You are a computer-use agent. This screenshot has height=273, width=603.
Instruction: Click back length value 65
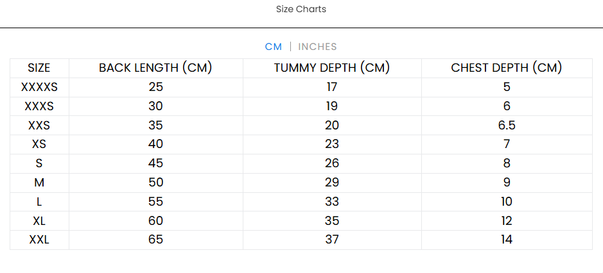coord(155,240)
